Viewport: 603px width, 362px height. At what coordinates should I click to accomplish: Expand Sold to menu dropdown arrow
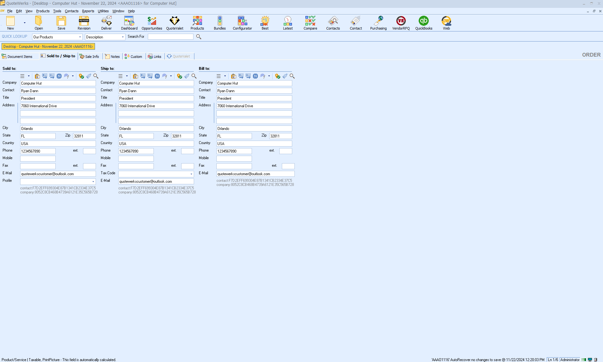coord(29,76)
